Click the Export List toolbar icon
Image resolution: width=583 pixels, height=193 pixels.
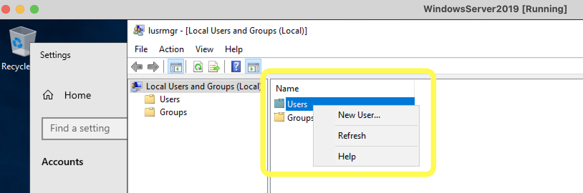[214, 66]
